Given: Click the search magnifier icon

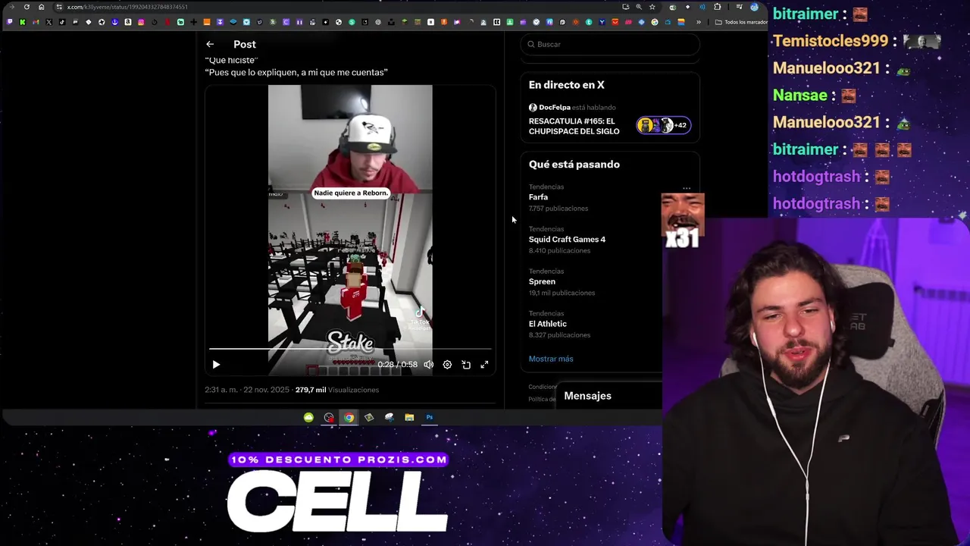Looking at the screenshot, I should [531, 44].
